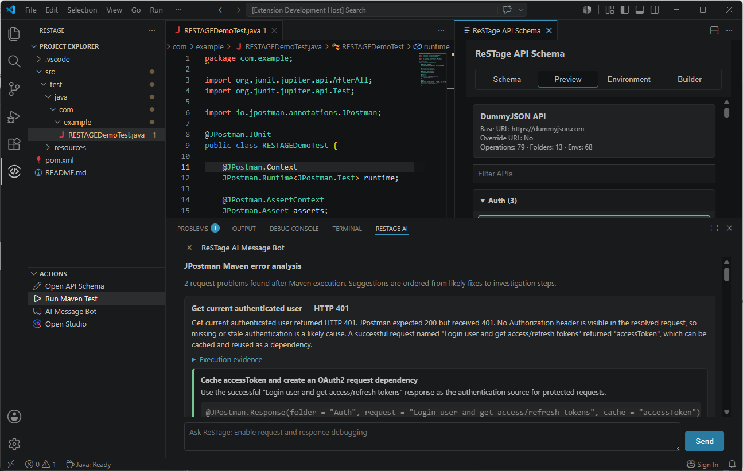Open the Search view in activity bar
The width and height of the screenshot is (743, 471).
point(14,61)
